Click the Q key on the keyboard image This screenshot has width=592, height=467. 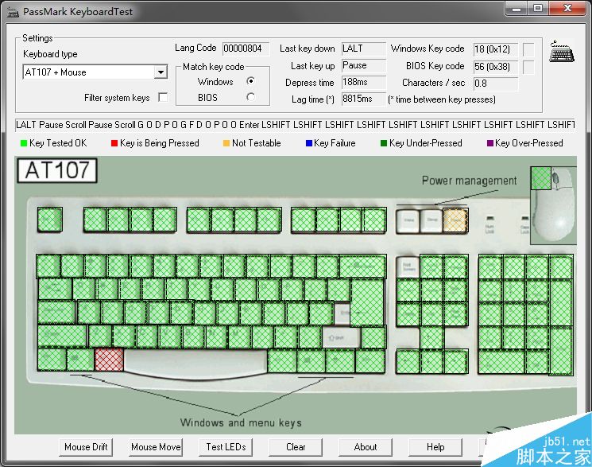pos(83,290)
